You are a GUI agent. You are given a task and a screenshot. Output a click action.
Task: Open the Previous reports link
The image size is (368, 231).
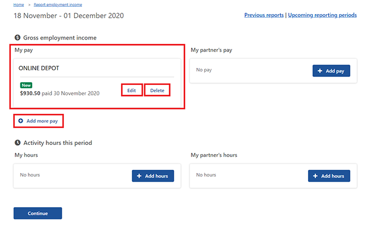tap(264, 15)
